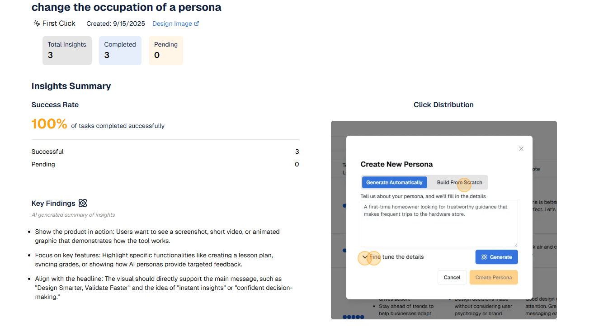Select the Generate Automatically tab
Viewport: 599px width, 327px height.
394,182
